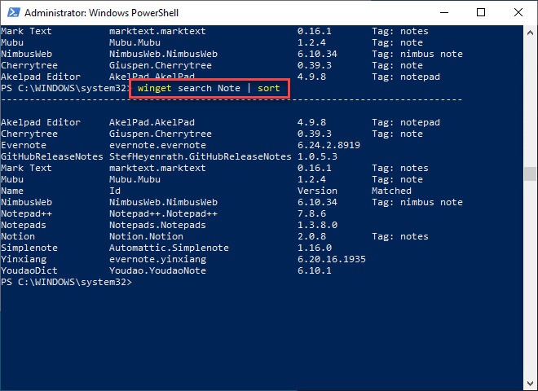The height and width of the screenshot is (391, 538).
Task: Click the "Matched" column header text
Action: (x=391, y=191)
